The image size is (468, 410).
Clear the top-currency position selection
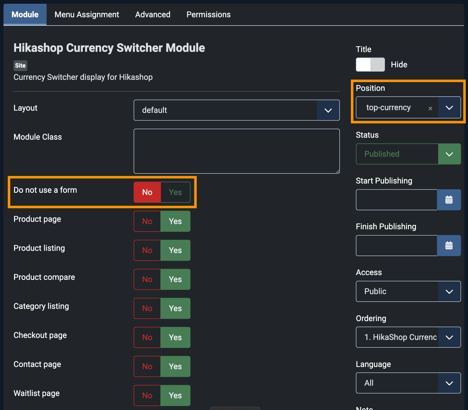tap(430, 108)
